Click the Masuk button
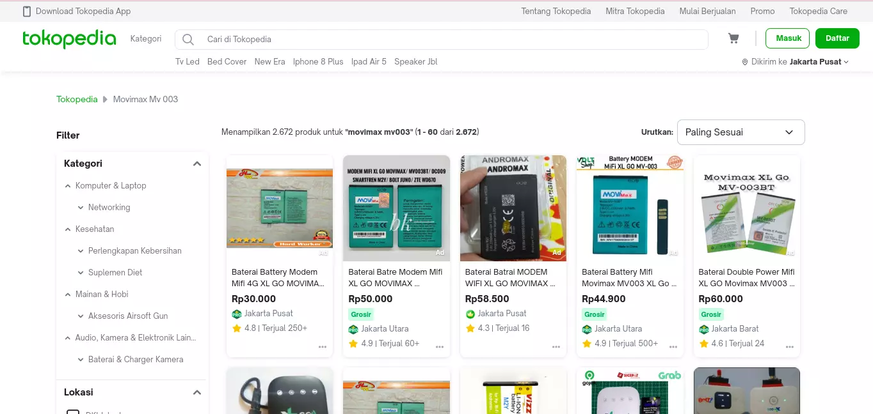The width and height of the screenshot is (873, 414). point(789,38)
